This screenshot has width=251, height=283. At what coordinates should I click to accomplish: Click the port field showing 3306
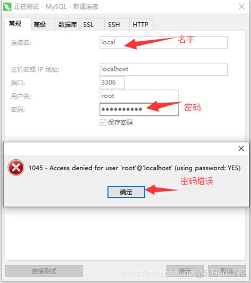[x=112, y=83]
